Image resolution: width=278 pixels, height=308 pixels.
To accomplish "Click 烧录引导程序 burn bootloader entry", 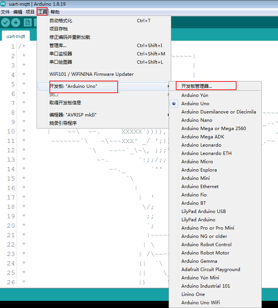I will tap(63, 123).
